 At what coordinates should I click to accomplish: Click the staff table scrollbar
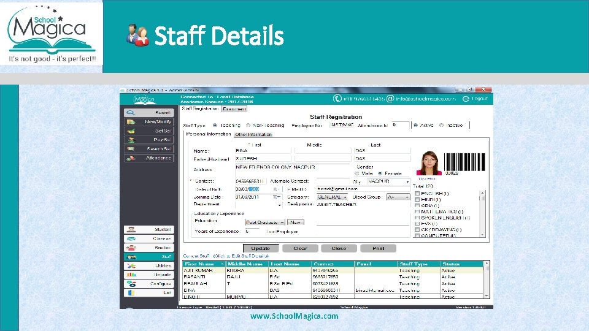coord(487,280)
